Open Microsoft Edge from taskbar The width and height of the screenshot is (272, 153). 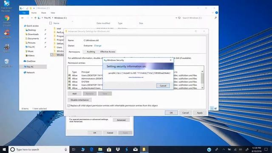pos(92,150)
